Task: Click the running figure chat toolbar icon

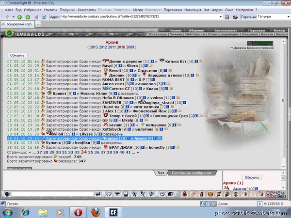Action: [134, 194]
